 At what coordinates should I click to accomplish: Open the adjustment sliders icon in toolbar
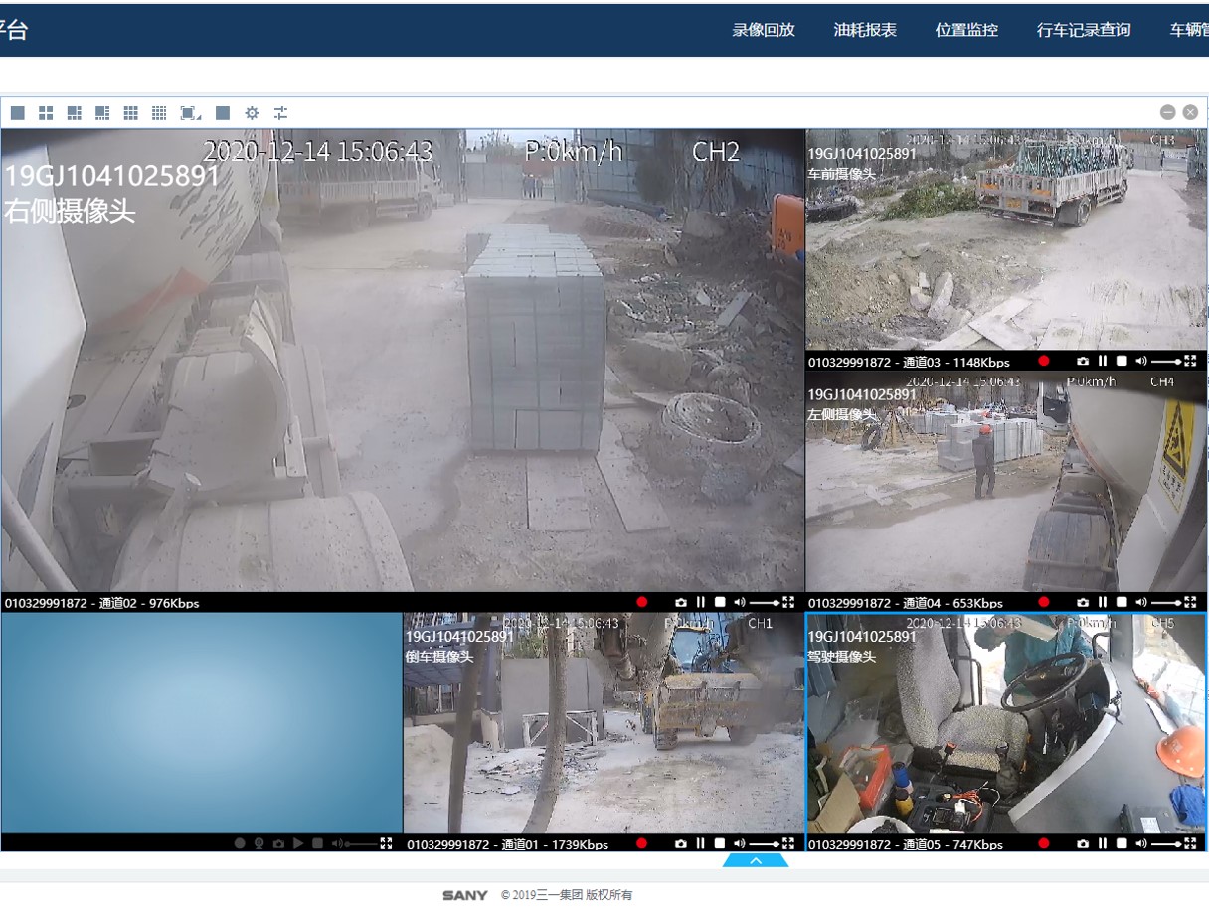pos(281,113)
